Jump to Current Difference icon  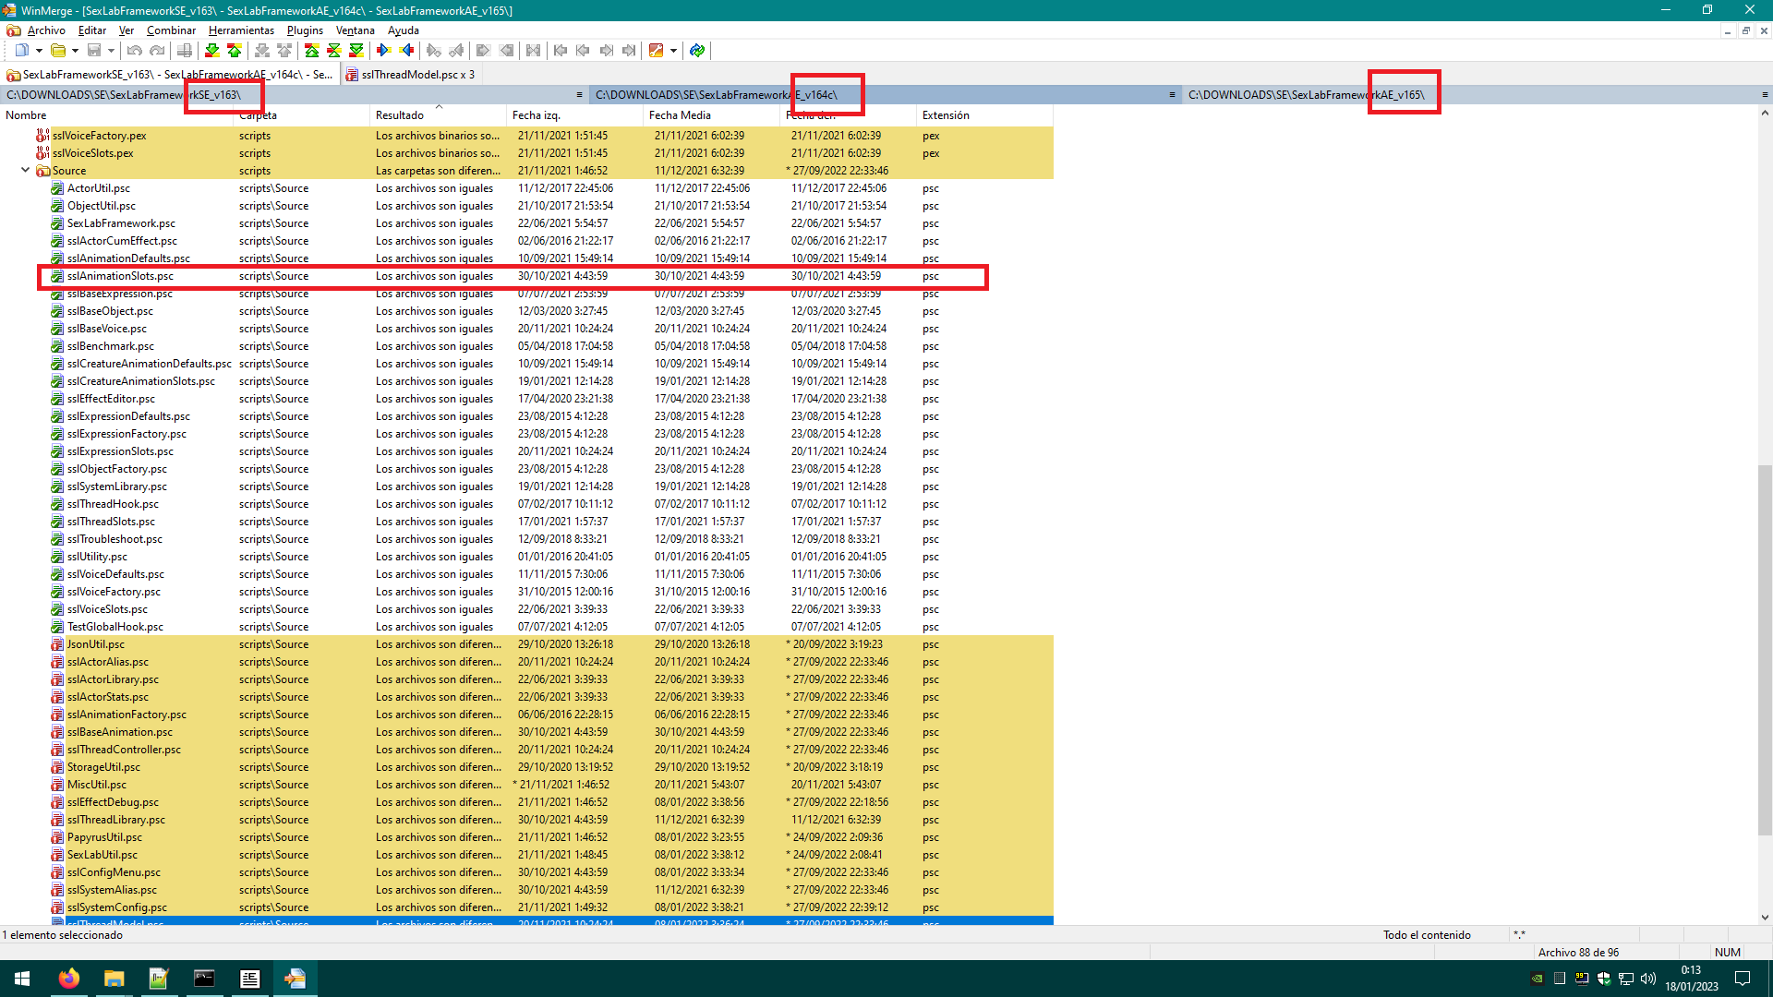[x=334, y=51]
